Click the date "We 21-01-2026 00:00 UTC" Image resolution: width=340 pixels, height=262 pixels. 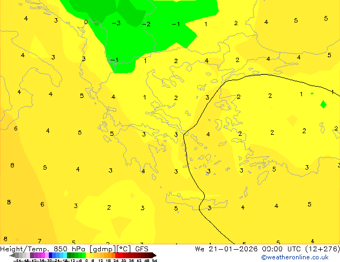point(248,249)
